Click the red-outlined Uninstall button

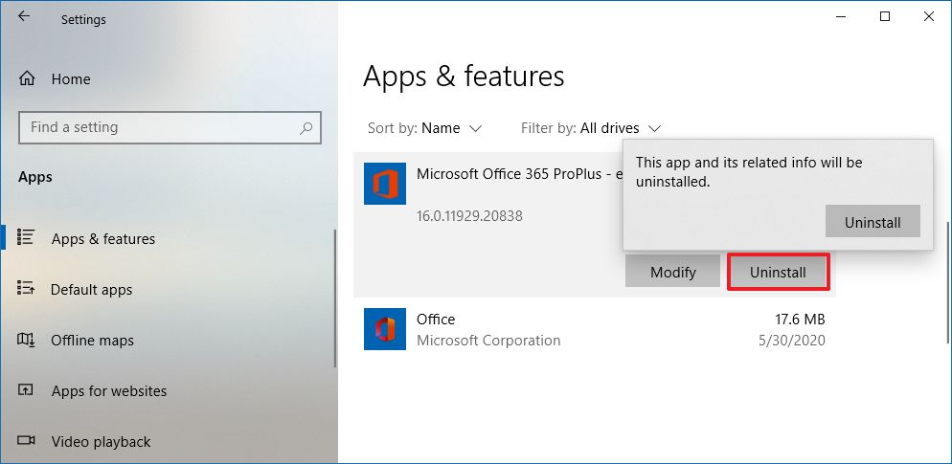point(777,272)
